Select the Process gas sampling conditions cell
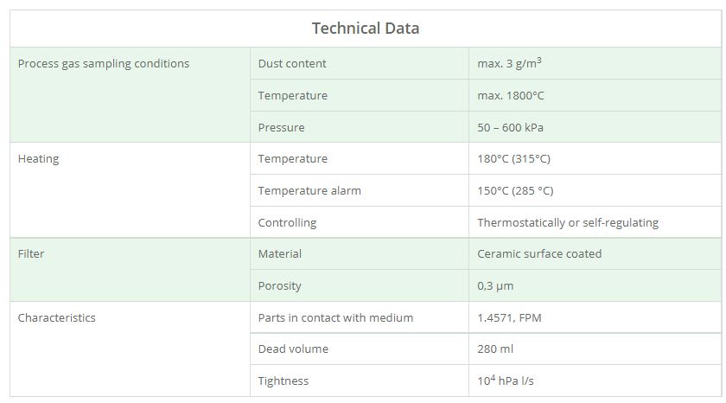Viewport: 726px width, 403px height. [x=103, y=64]
